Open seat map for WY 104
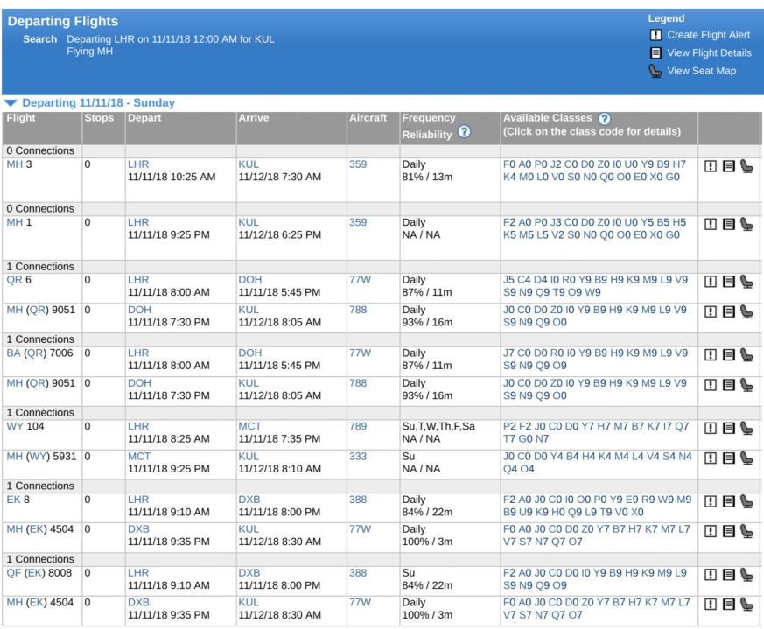 [746, 429]
